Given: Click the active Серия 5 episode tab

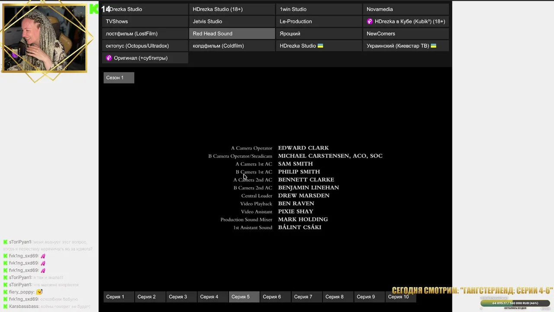Looking at the screenshot, I should [x=244, y=297].
